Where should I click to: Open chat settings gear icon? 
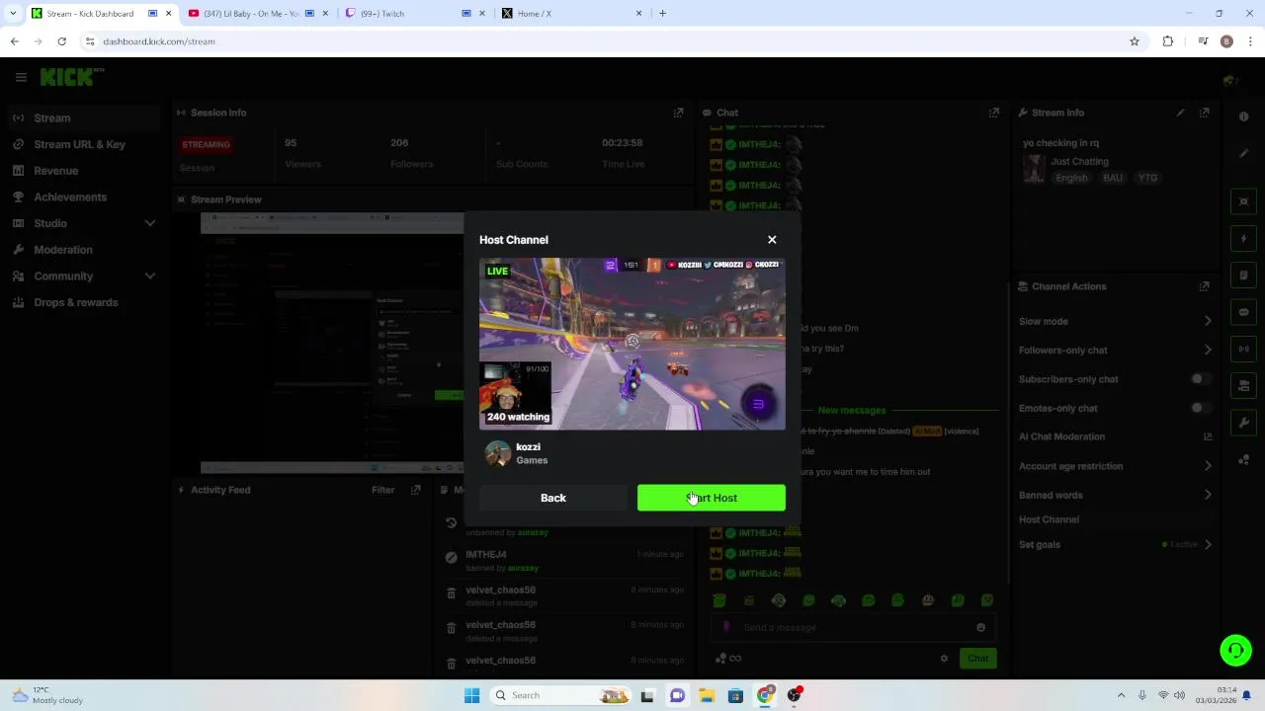(x=944, y=659)
